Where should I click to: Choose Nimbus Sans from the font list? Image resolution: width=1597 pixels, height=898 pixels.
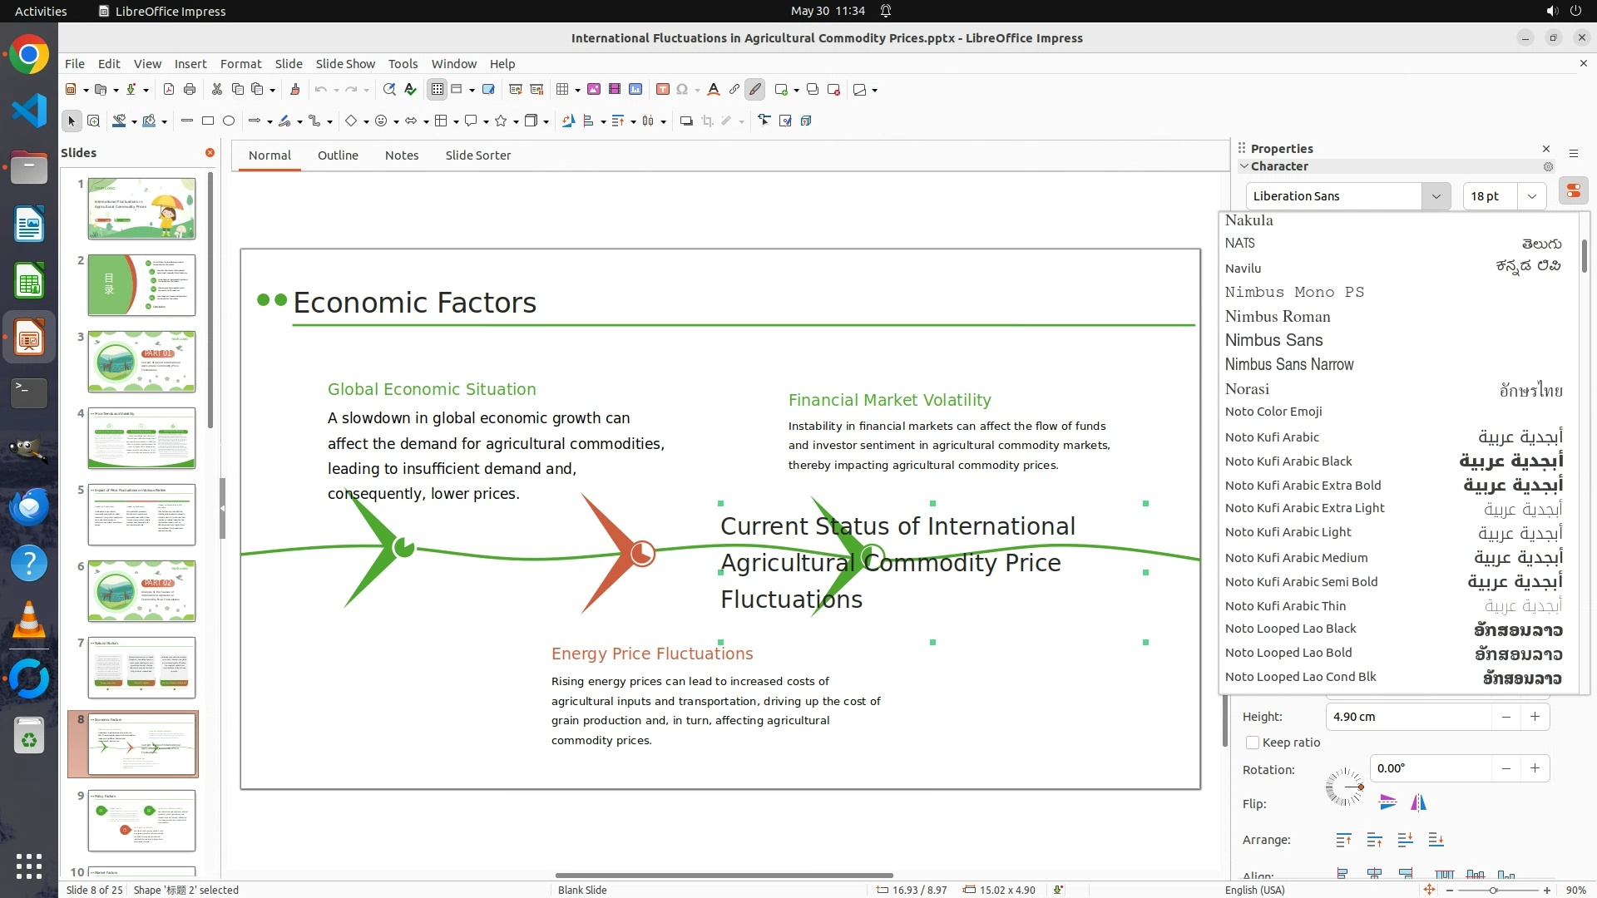tap(1273, 340)
